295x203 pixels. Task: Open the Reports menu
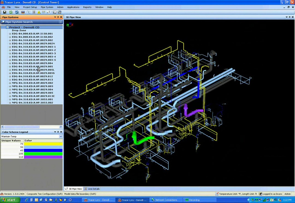tap(87, 7)
